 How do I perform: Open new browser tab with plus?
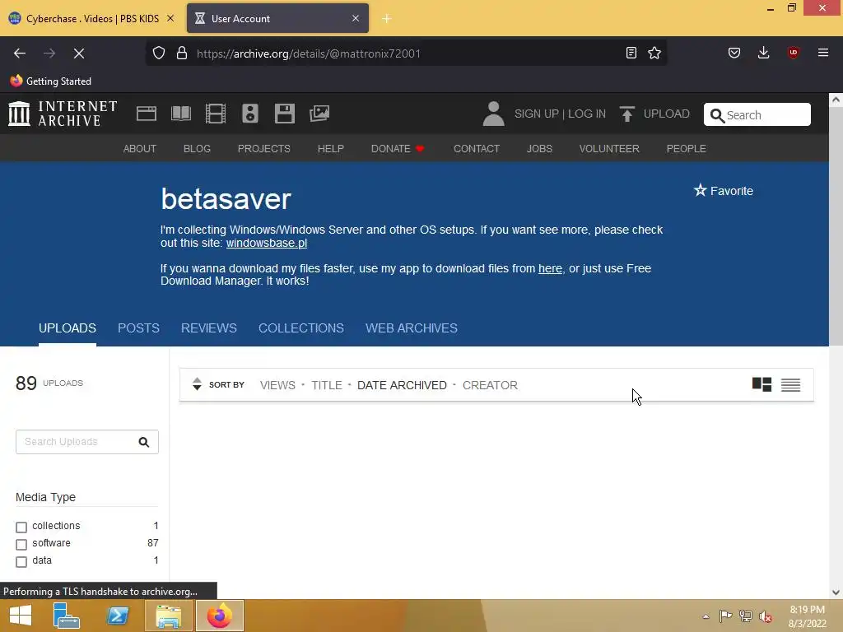[x=386, y=18]
